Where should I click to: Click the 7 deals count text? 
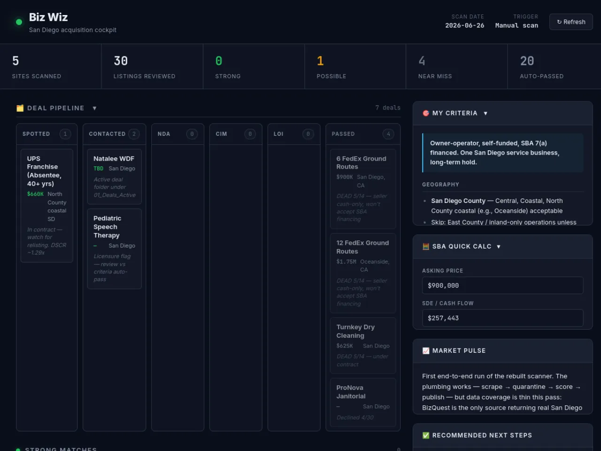388,108
